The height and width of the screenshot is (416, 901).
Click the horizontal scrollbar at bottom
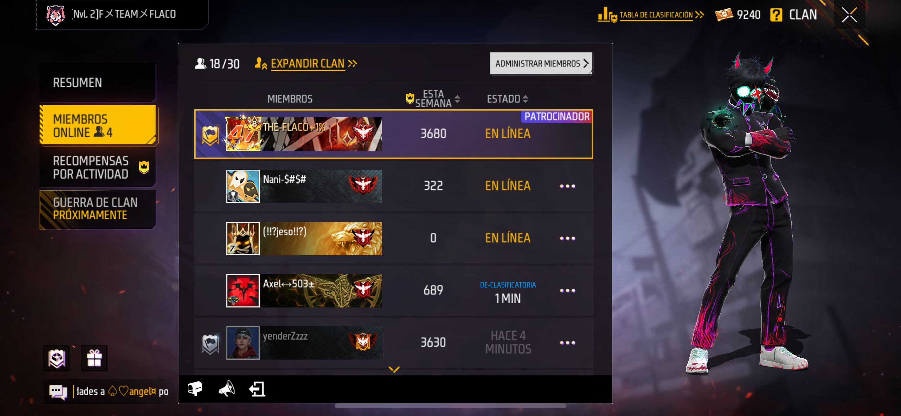click(x=450, y=406)
